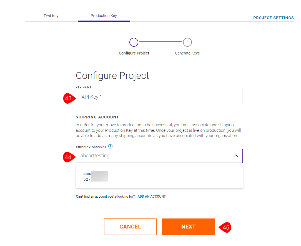Click the progress line between steps
The width and height of the screenshot is (301, 246).
(160, 42)
